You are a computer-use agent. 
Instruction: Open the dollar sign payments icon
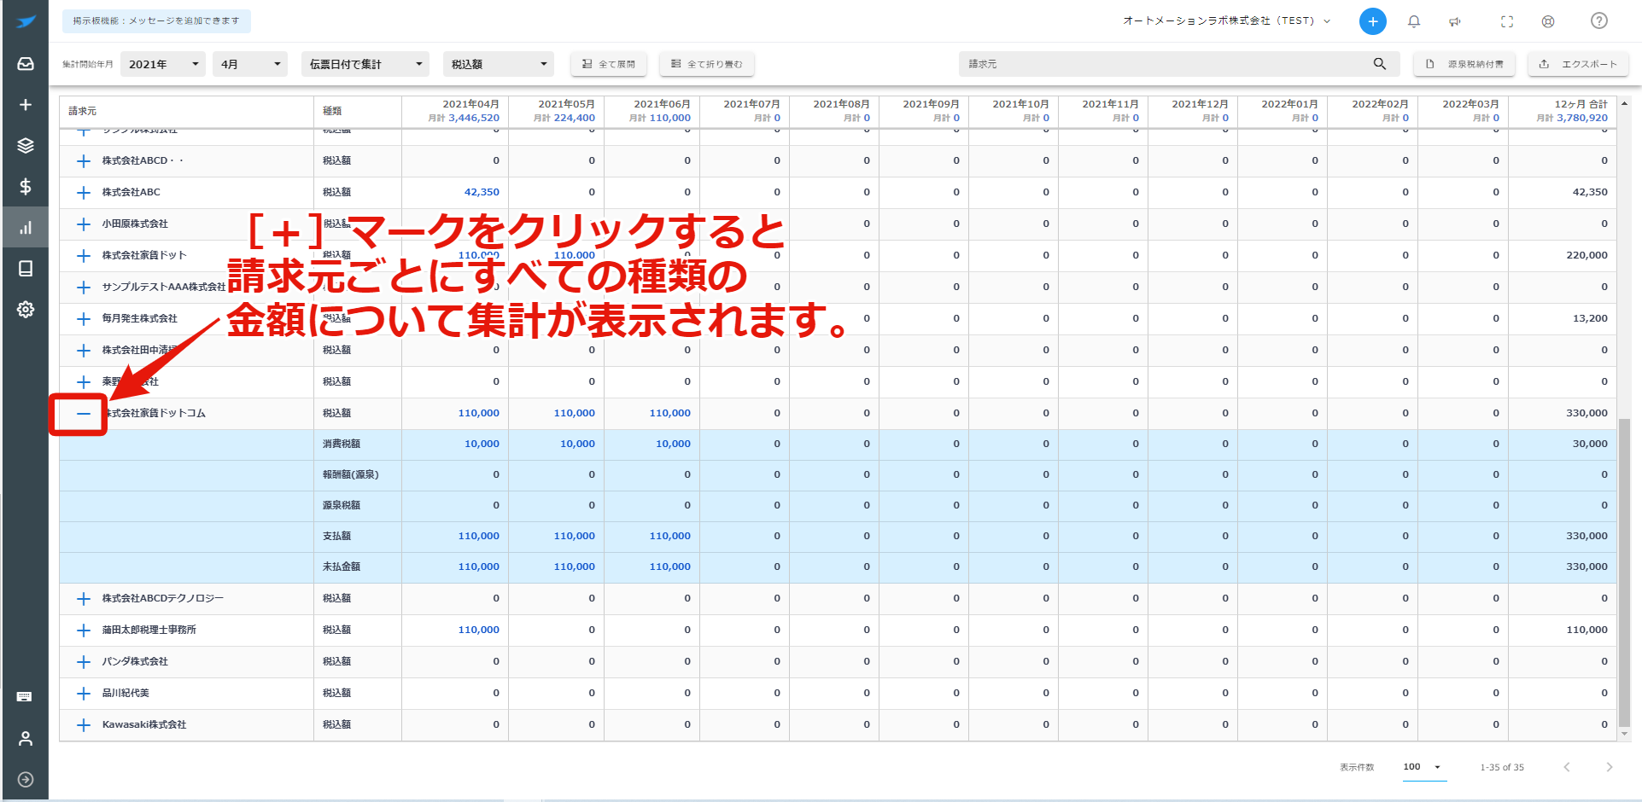26,187
